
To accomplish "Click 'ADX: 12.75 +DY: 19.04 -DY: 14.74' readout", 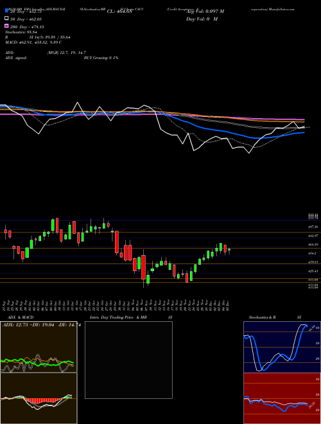I will point(42,325).
